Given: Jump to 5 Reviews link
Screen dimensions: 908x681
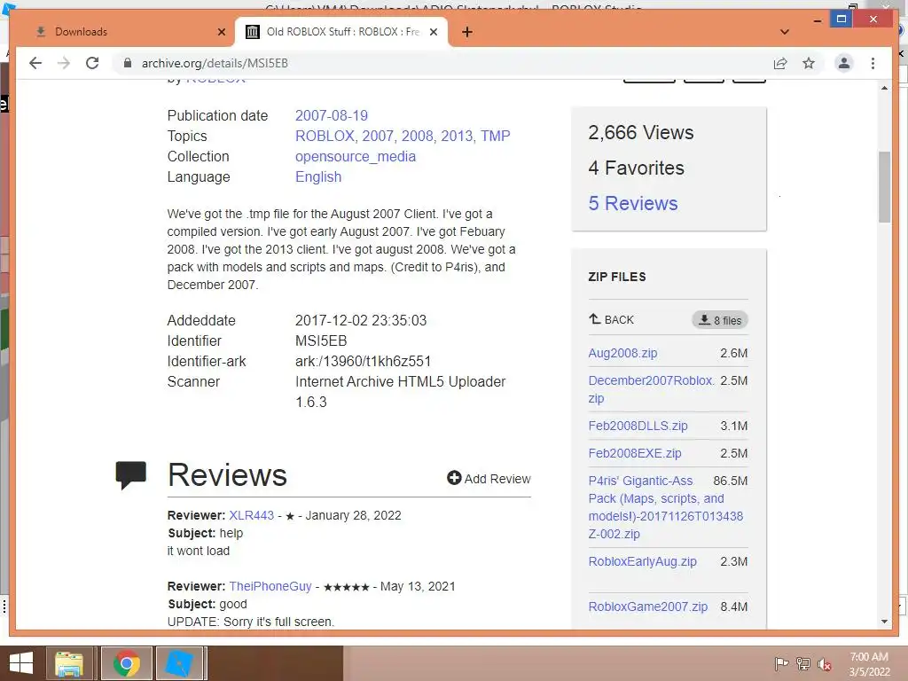Looking at the screenshot, I should coord(633,203).
